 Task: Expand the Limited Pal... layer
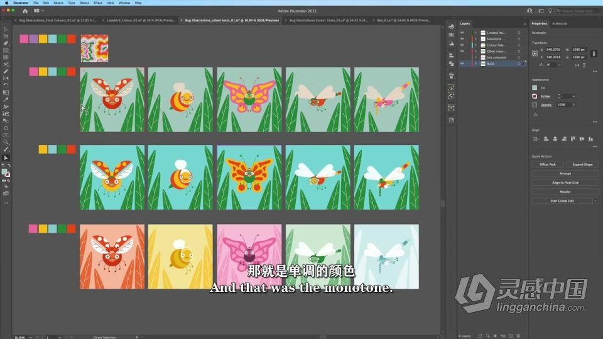pos(475,33)
